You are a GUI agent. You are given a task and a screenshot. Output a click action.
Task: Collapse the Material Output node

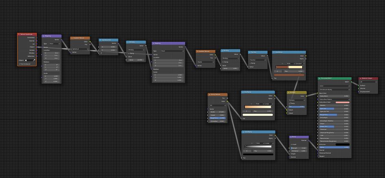pos(360,78)
